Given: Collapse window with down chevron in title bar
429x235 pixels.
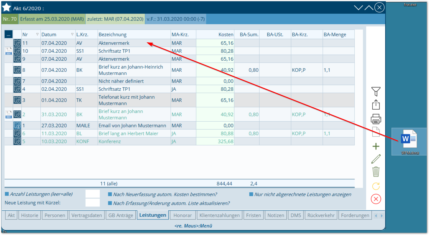Looking at the screenshot, I should click(358, 8).
